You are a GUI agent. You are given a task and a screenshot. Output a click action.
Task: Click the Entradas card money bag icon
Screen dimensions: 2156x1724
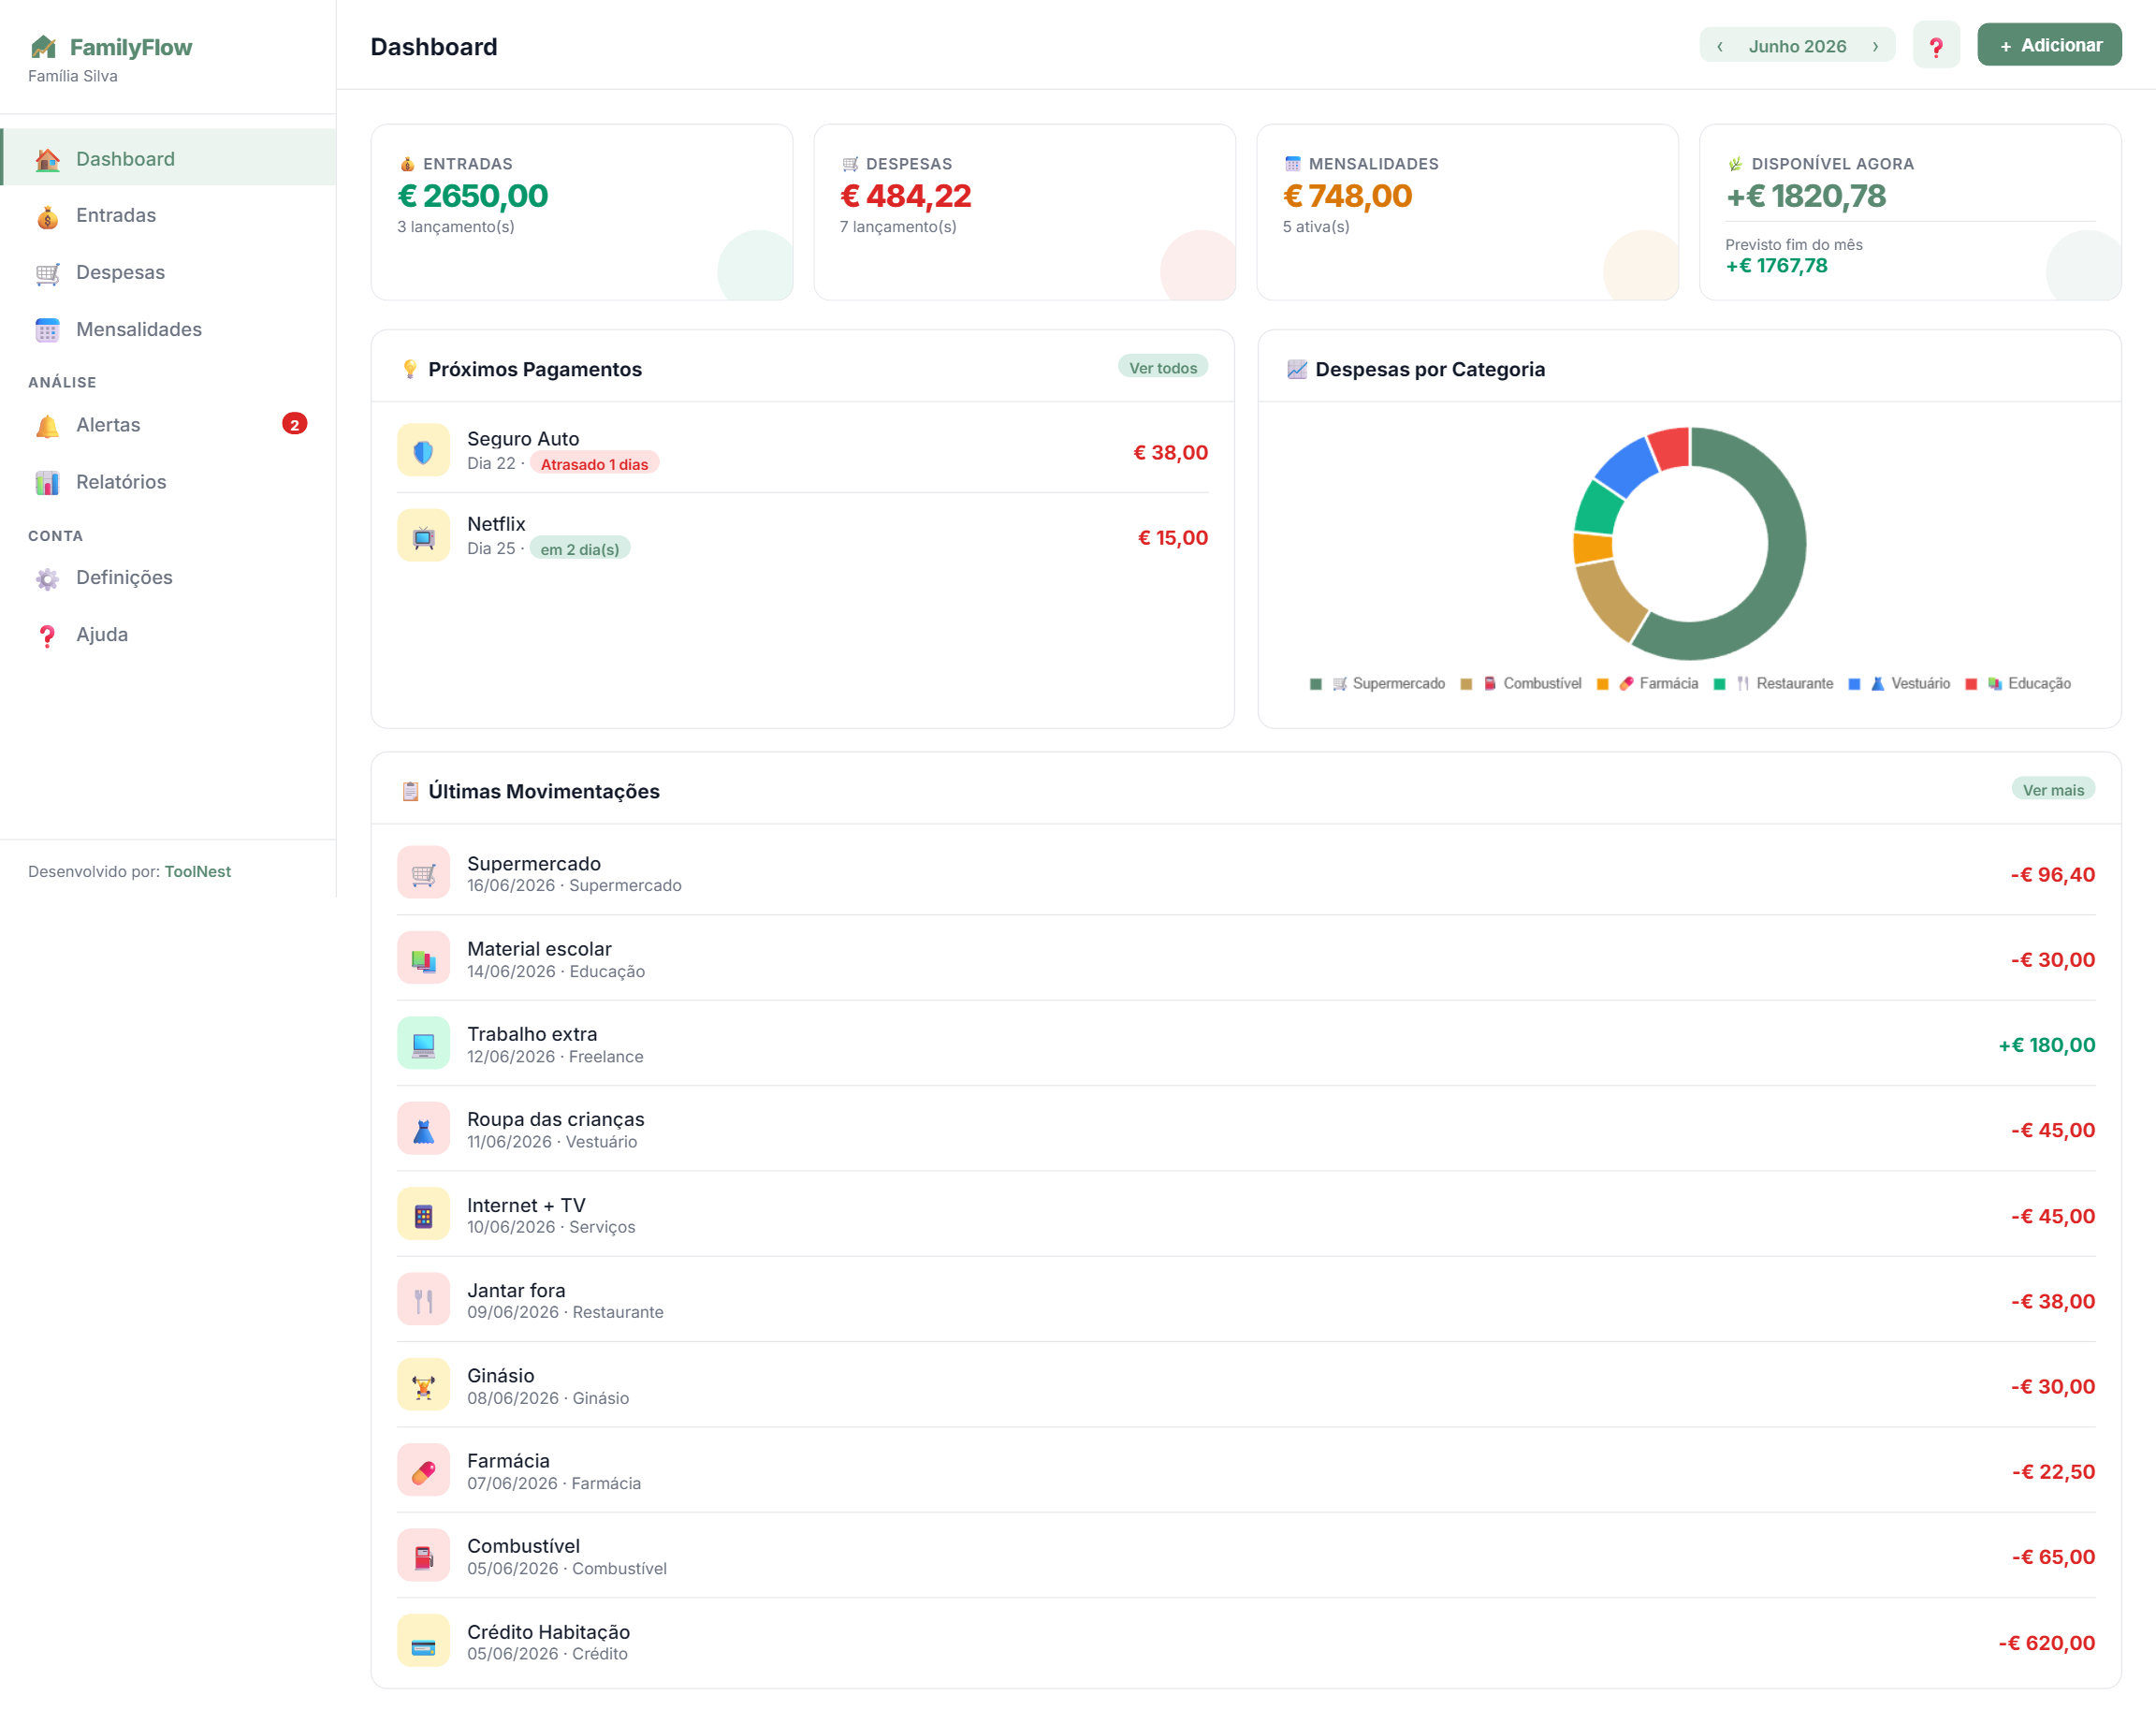click(x=407, y=164)
